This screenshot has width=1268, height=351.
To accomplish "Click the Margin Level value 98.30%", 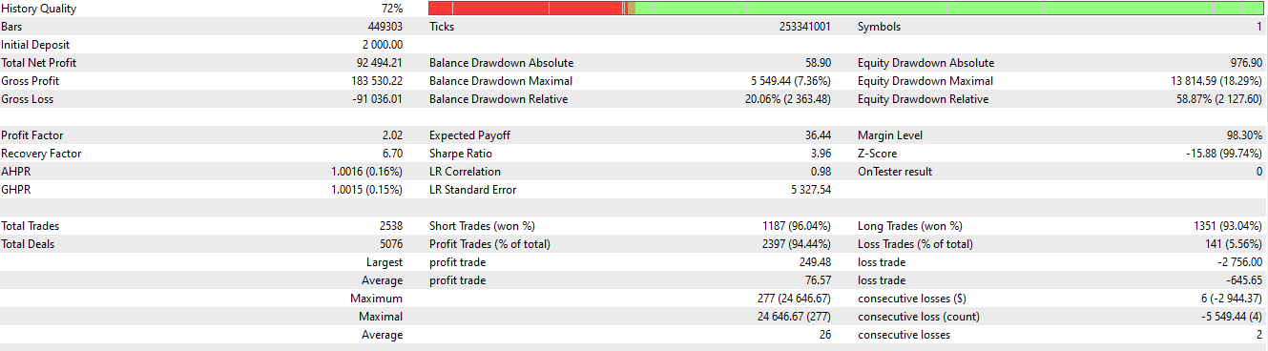I will tap(1245, 135).
